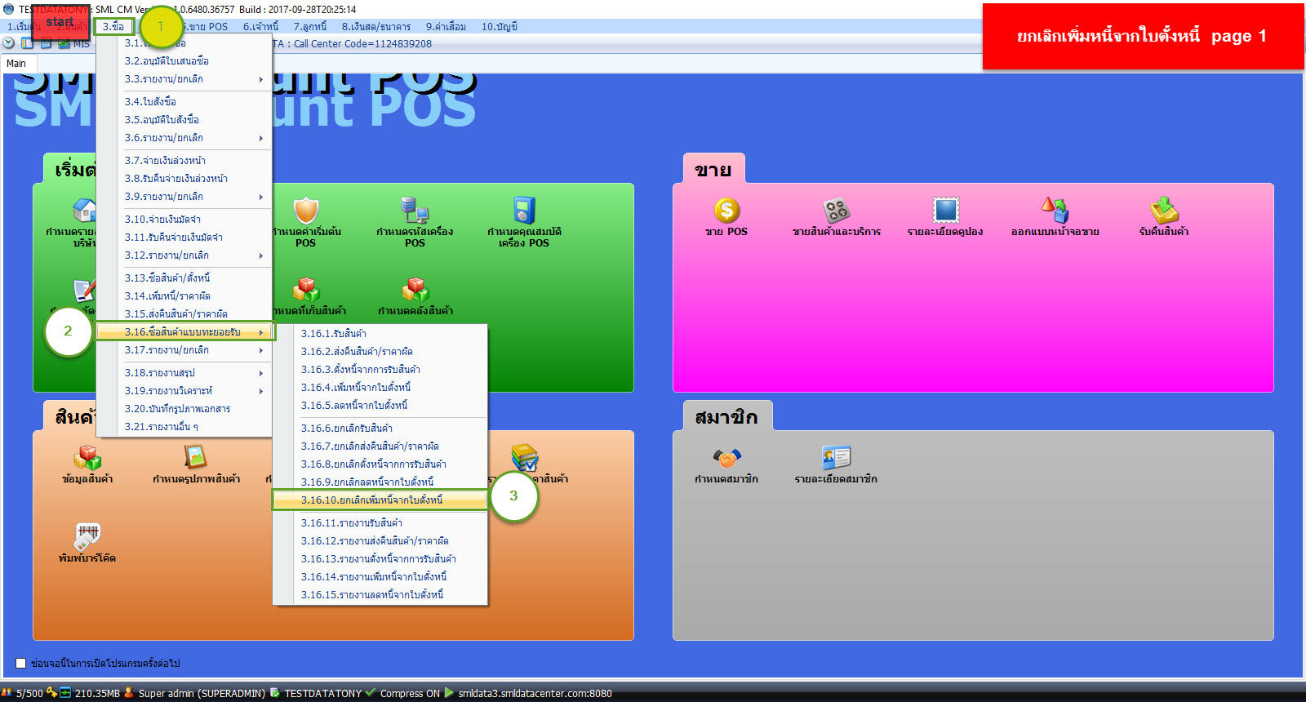Select 3.16.13.รายงานตั้งหนี้จากการรับสินค้า

point(380,559)
